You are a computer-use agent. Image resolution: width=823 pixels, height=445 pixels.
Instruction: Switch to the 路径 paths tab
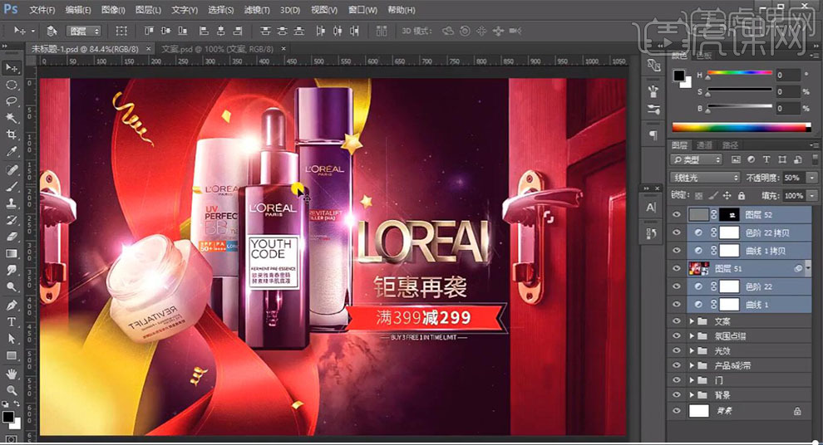pos(730,145)
